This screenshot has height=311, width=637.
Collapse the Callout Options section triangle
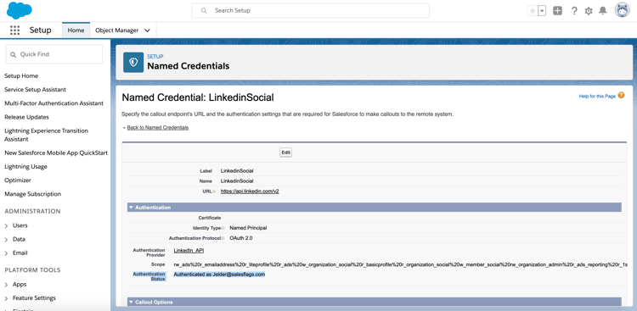coord(131,302)
